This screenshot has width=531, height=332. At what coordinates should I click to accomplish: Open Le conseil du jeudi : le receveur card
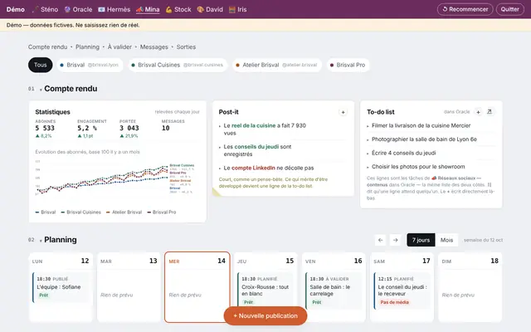point(402,290)
